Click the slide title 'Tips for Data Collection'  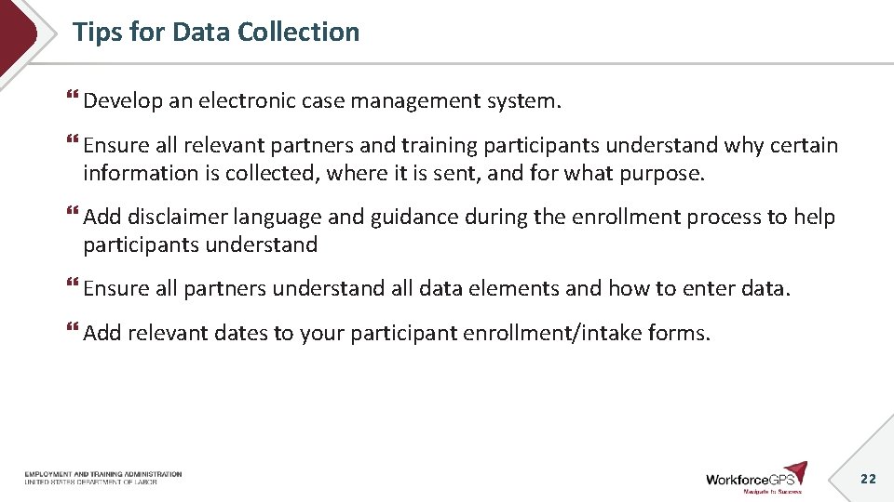[216, 32]
